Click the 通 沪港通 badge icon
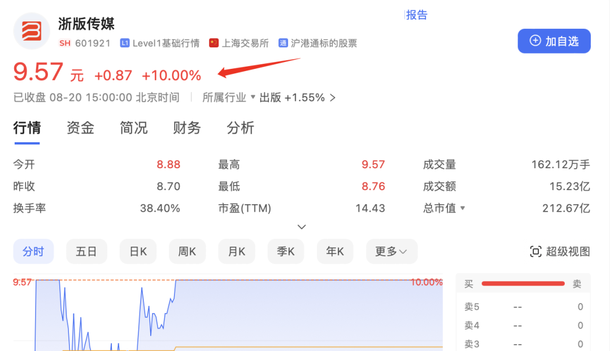The width and height of the screenshot is (610, 351). click(283, 43)
